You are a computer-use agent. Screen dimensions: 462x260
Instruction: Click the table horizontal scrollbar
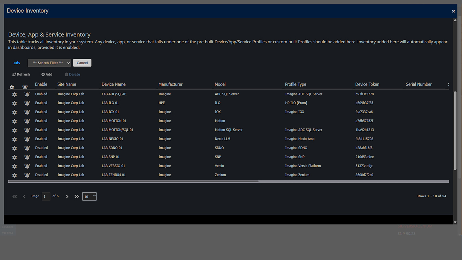click(133, 182)
